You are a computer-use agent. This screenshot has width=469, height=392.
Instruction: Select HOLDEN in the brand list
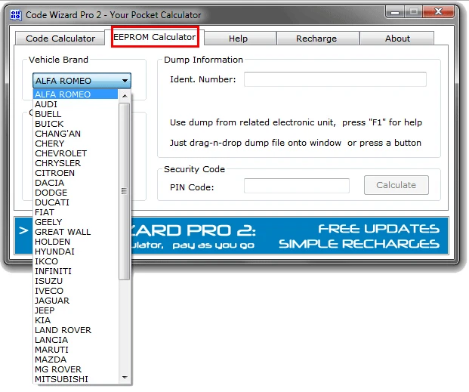coord(76,242)
